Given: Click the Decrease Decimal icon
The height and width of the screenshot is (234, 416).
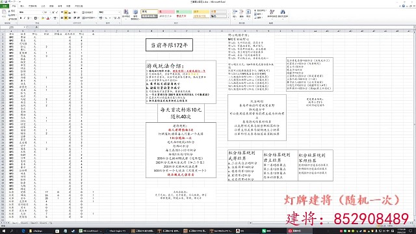Looking at the screenshot, I should (x=118, y=18).
